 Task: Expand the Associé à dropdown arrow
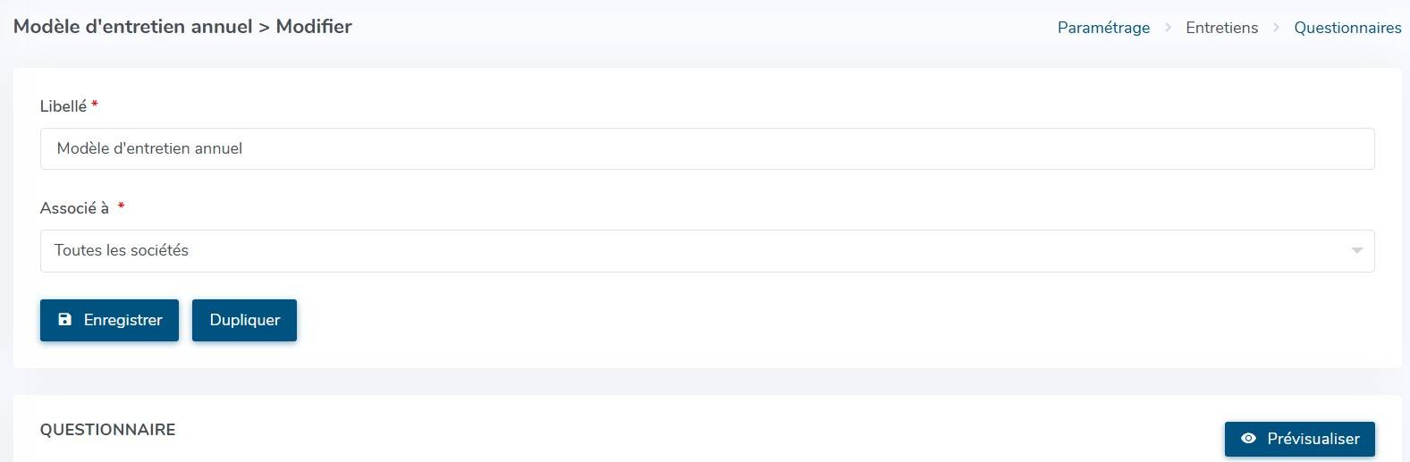click(x=1356, y=251)
